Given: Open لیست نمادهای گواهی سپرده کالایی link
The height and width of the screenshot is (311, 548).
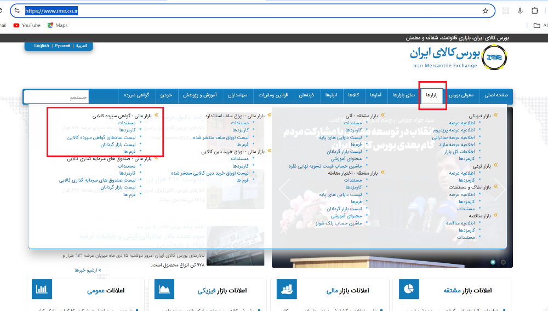Looking at the screenshot, I should [101, 137].
